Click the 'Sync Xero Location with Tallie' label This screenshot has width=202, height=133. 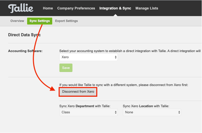pyautogui.click(x=146, y=106)
